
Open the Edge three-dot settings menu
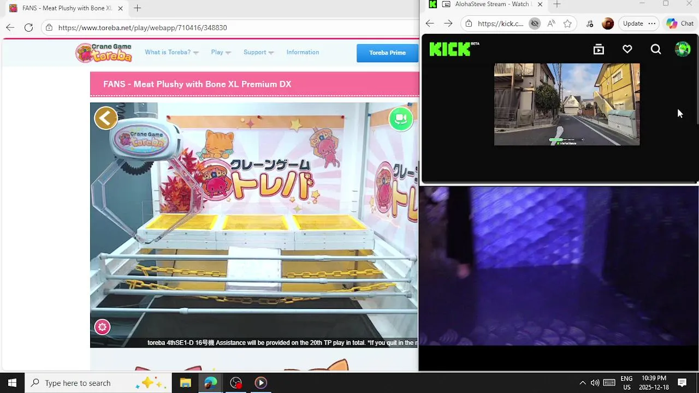[x=651, y=23]
